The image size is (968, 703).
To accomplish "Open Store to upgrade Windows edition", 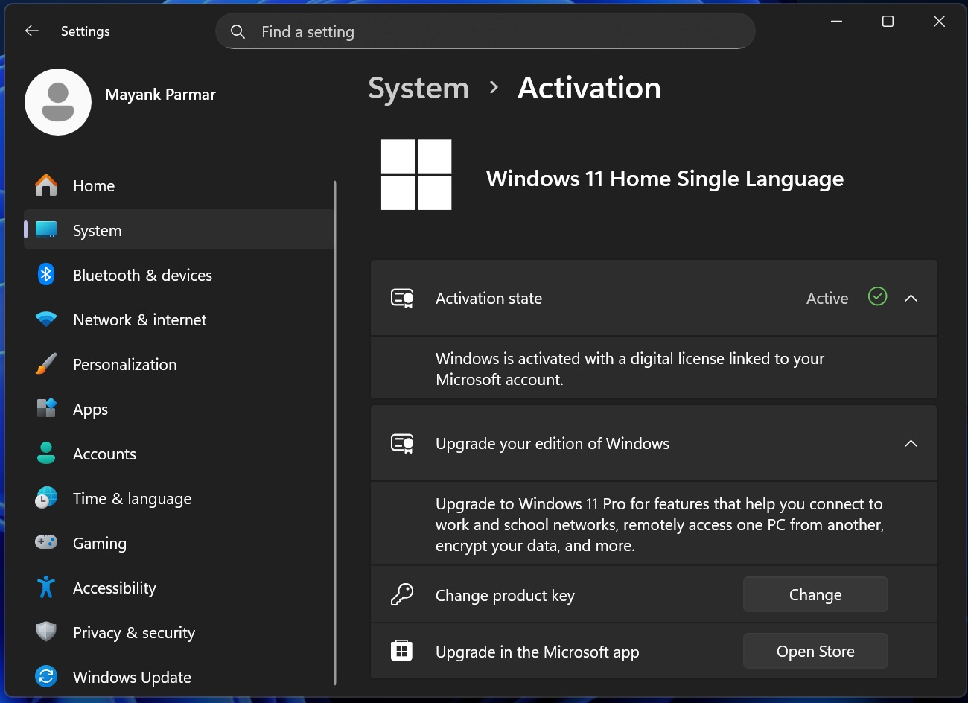I will pyautogui.click(x=815, y=651).
